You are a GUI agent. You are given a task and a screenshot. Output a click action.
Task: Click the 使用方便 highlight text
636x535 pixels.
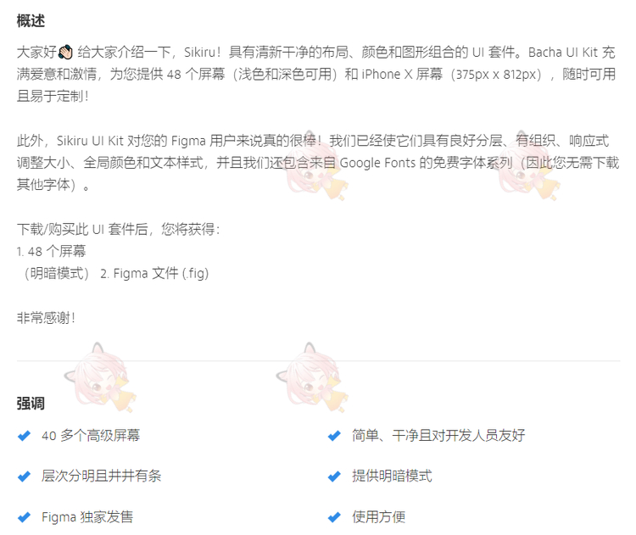[378, 517]
